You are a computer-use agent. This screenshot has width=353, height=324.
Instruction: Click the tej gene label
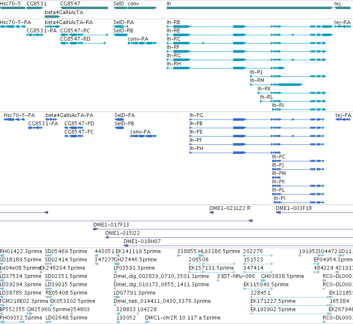pyautogui.click(x=337, y=4)
